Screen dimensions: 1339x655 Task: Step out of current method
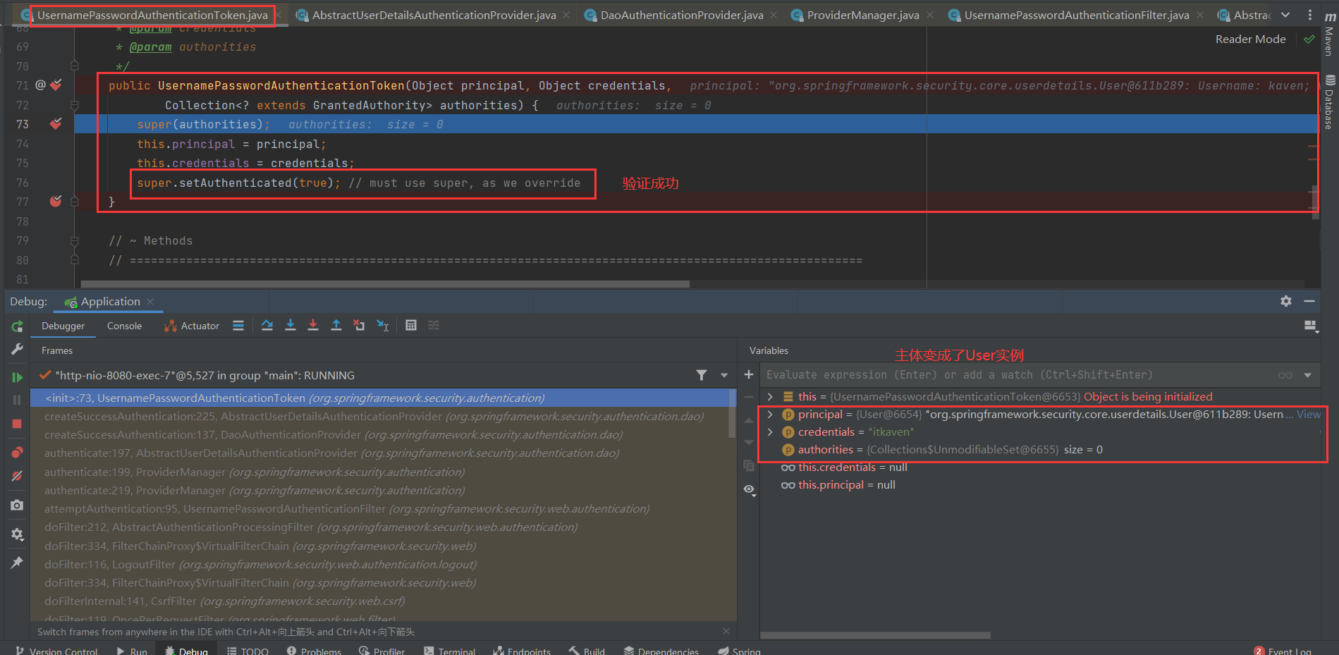(336, 325)
